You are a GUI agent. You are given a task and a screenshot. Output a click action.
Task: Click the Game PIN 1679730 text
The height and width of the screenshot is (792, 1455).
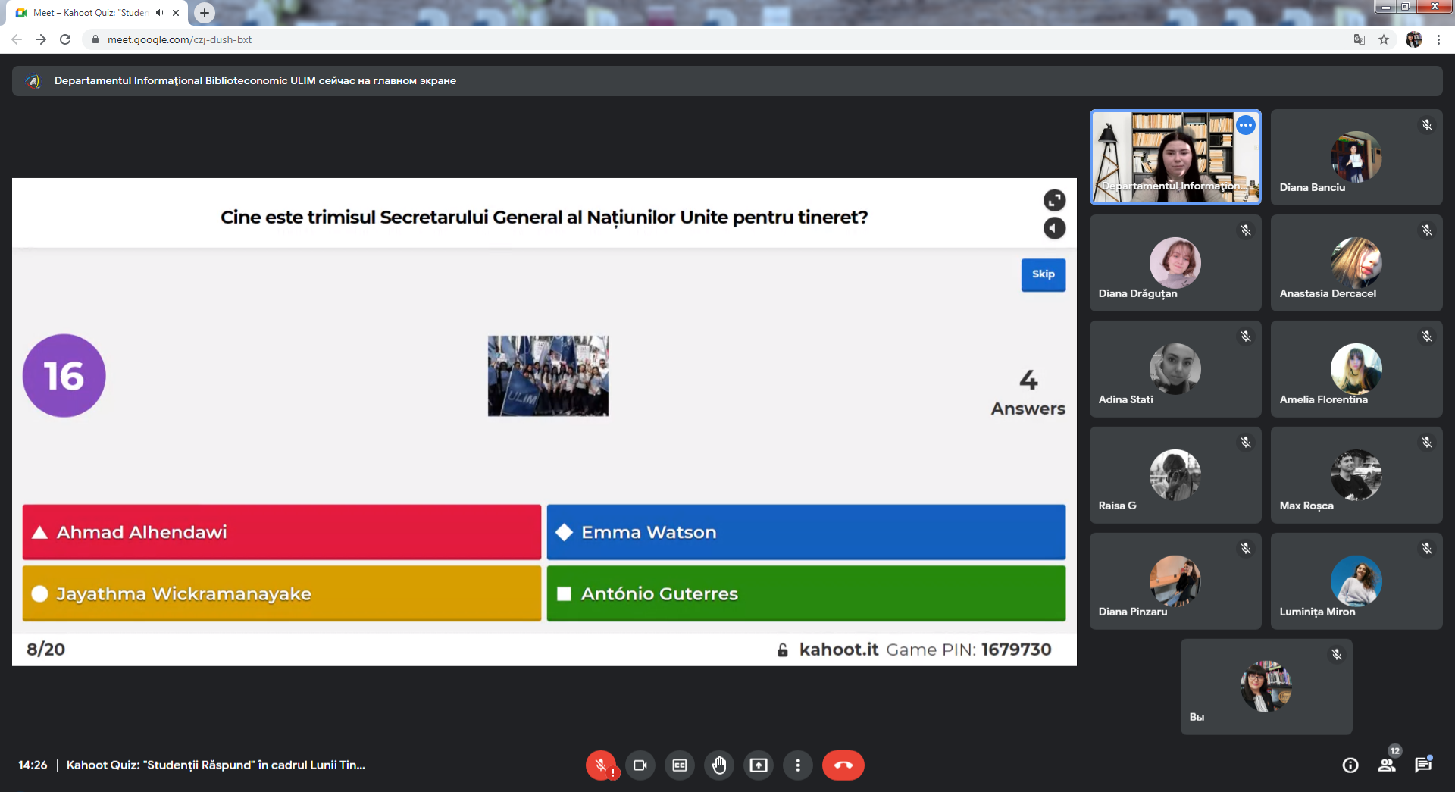coord(968,650)
